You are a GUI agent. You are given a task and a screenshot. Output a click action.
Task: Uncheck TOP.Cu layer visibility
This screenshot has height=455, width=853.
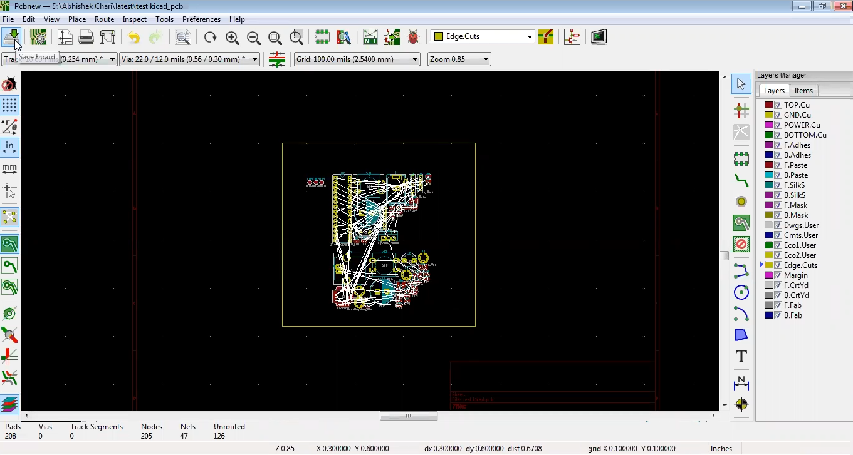[x=778, y=105]
